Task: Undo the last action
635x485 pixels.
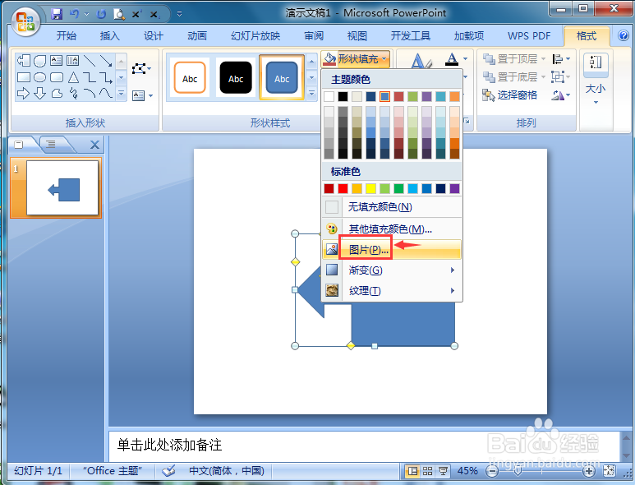Action: pos(74,14)
